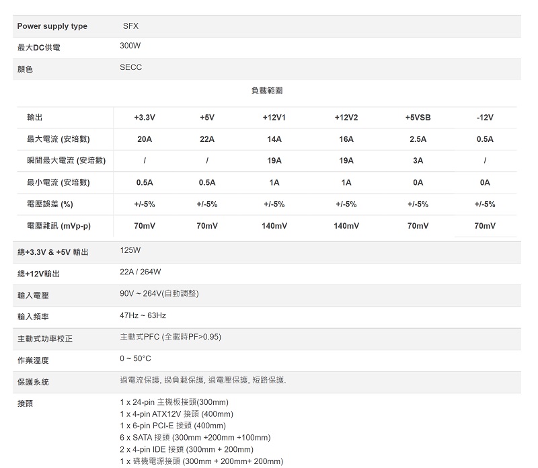Click the 輸出 row header

pos(35,118)
